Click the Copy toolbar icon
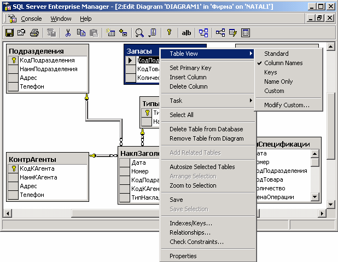Screen dimensions: 338x262 [81, 33]
